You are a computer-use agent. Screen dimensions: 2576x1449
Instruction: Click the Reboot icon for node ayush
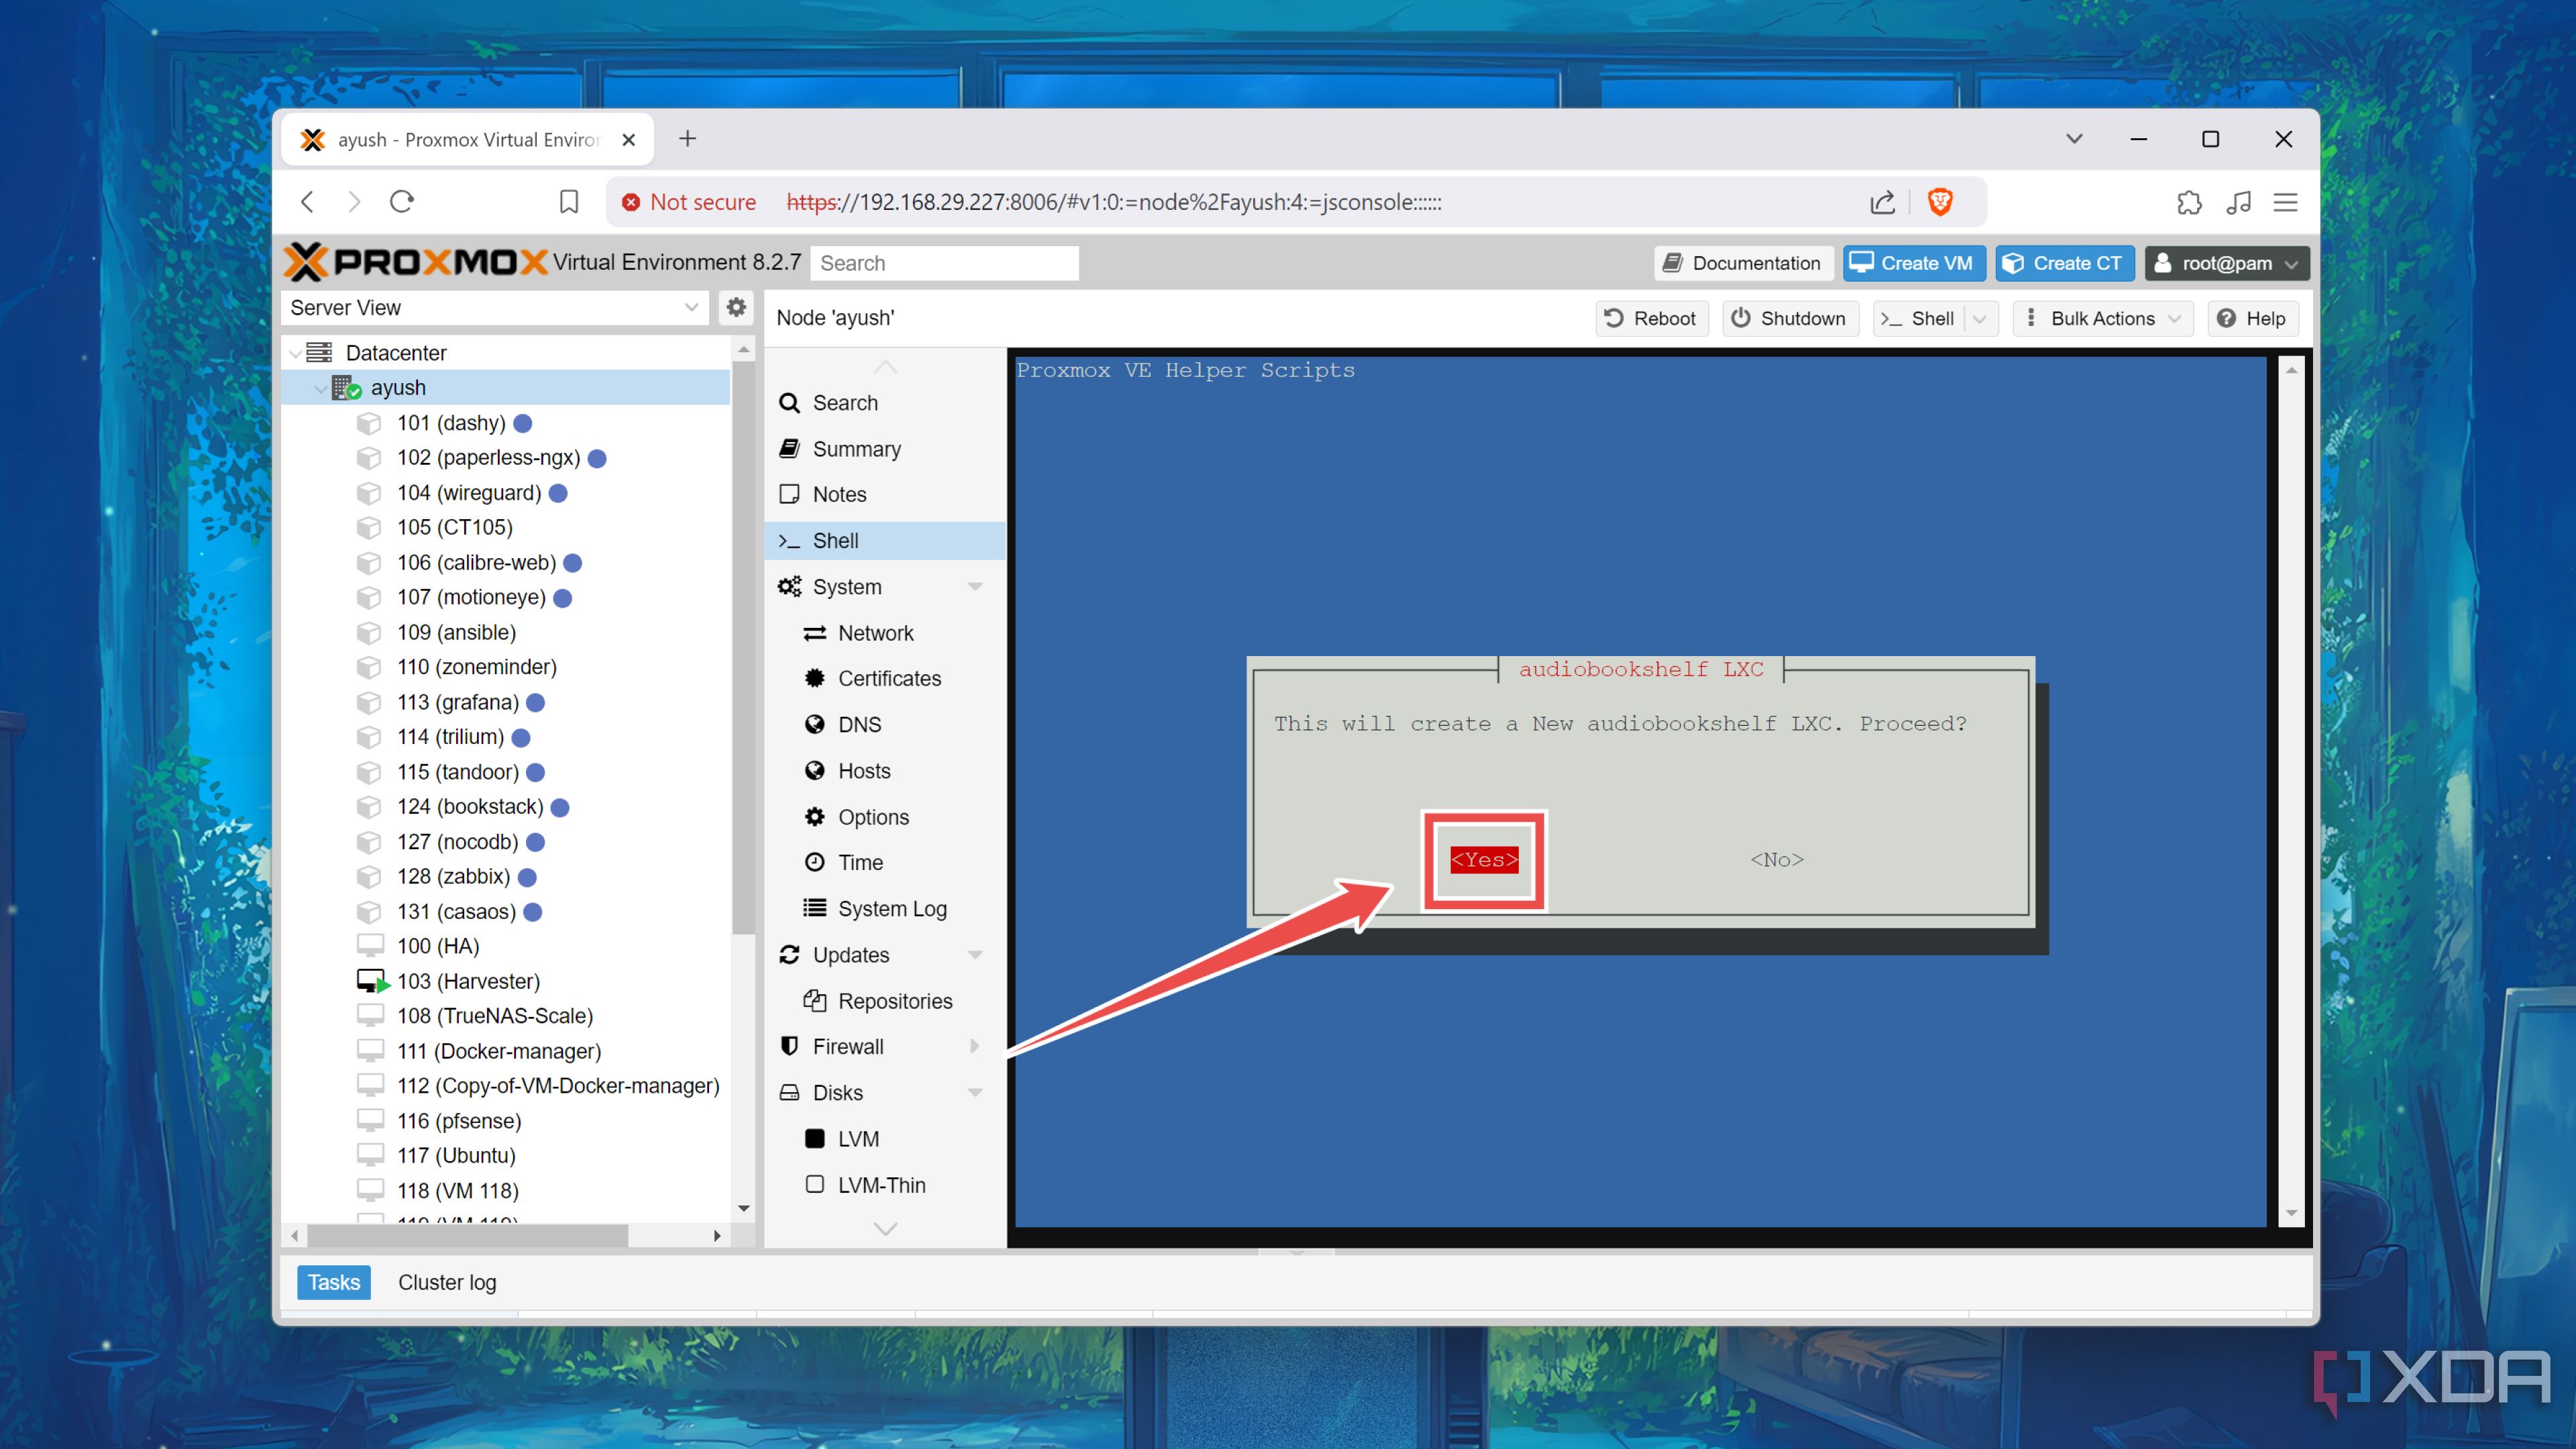click(x=1613, y=318)
